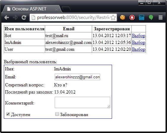Select the Bot username cell

[x=24, y=36]
